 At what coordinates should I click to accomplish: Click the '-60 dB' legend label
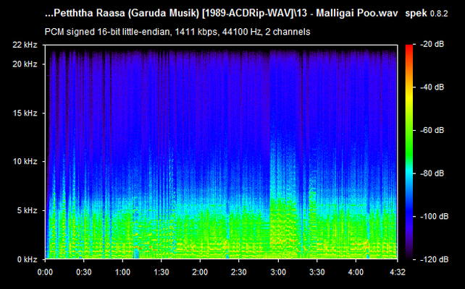[x=432, y=130]
